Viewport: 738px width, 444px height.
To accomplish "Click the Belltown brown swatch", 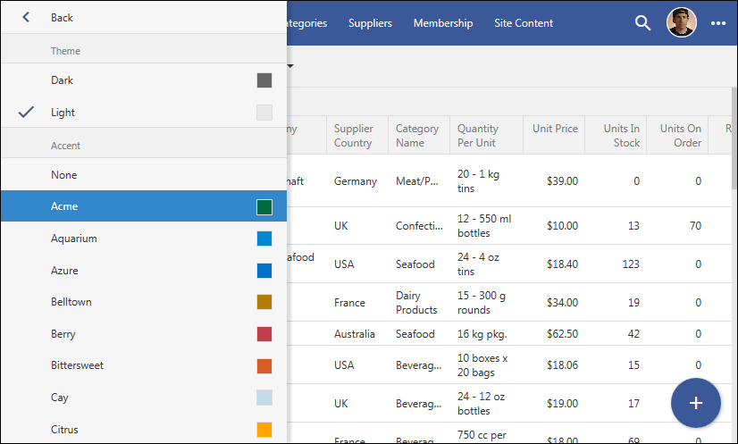I will point(264,302).
